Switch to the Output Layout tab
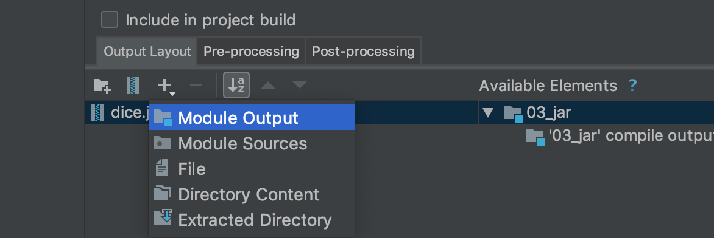Image resolution: width=714 pixels, height=238 pixels. click(147, 52)
